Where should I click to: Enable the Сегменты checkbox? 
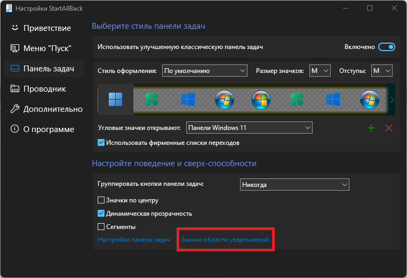click(x=101, y=227)
